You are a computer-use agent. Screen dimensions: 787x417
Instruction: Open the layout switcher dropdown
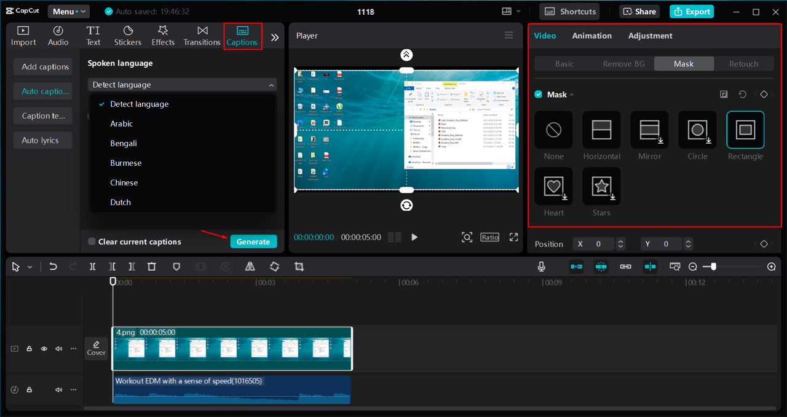point(511,11)
